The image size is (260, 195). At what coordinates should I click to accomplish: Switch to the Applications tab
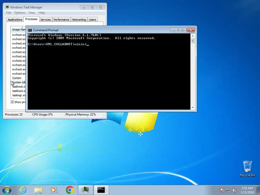(x=15, y=20)
